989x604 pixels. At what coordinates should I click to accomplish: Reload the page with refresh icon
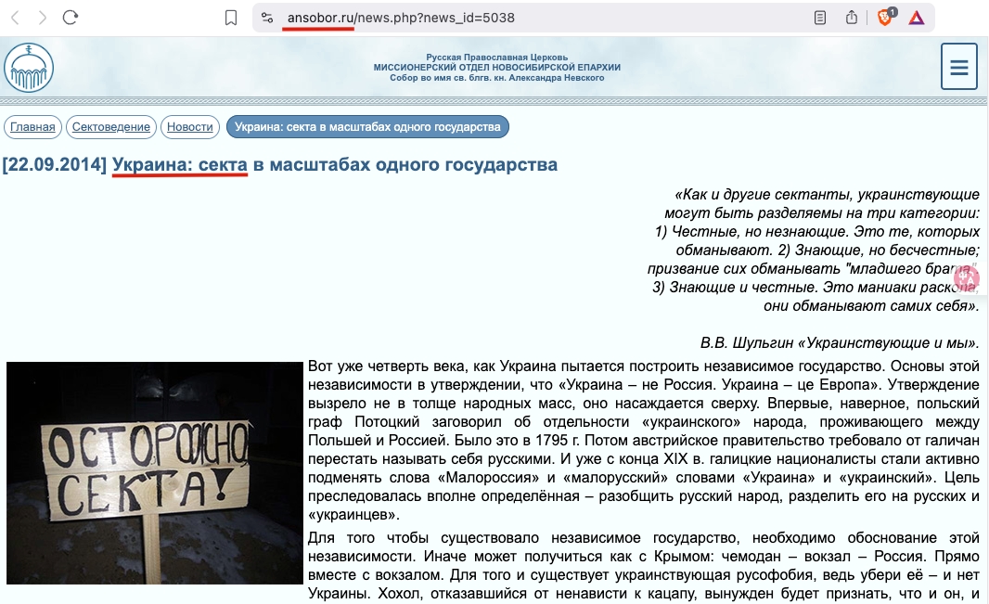[70, 18]
